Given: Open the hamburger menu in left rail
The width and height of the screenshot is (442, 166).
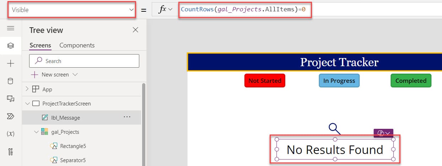Looking at the screenshot, I should (x=10, y=28).
